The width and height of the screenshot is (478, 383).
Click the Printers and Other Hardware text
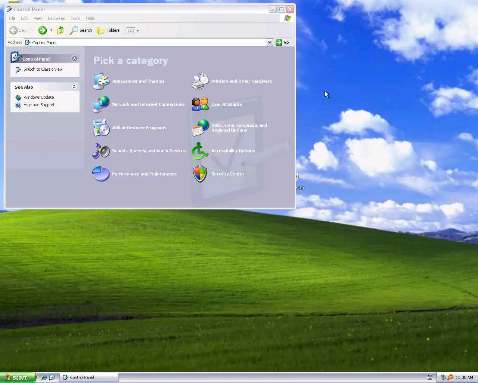(x=242, y=81)
